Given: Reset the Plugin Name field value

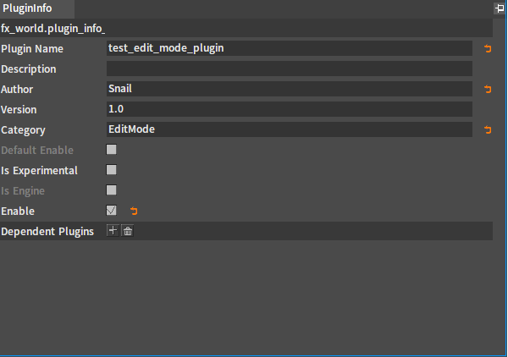Looking at the screenshot, I should (488, 48).
